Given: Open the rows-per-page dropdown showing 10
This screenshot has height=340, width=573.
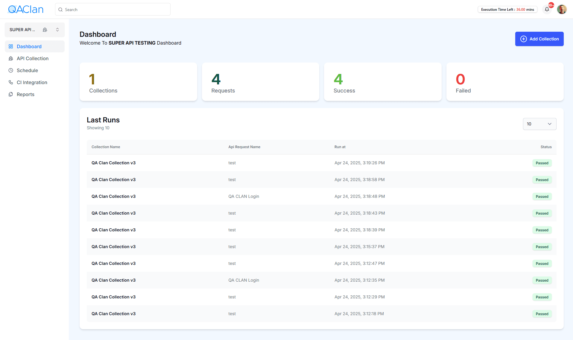Looking at the screenshot, I should pos(539,124).
